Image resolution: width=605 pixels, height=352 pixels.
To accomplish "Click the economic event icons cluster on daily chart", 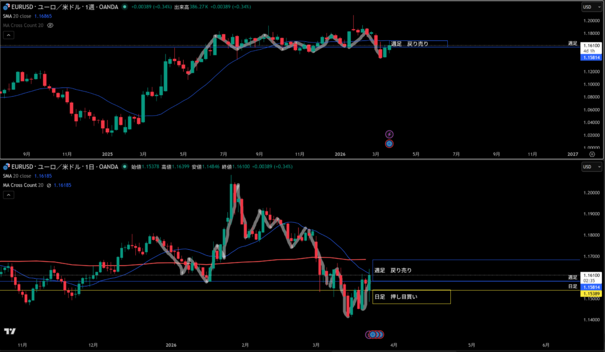I will (x=375, y=334).
